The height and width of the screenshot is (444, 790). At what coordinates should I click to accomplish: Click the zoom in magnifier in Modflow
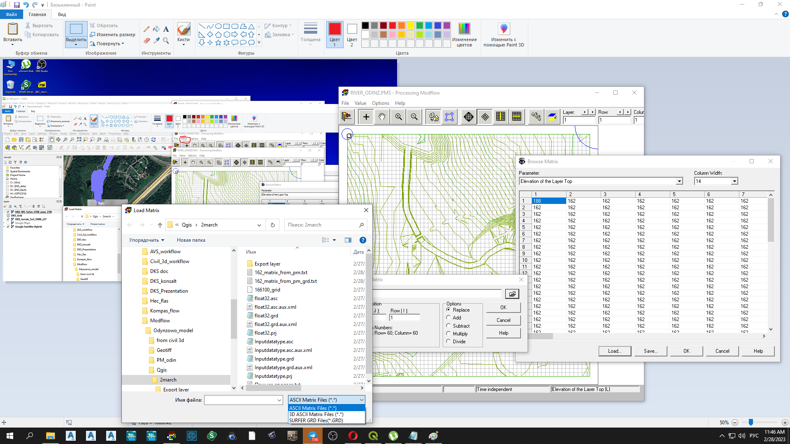[x=398, y=117]
